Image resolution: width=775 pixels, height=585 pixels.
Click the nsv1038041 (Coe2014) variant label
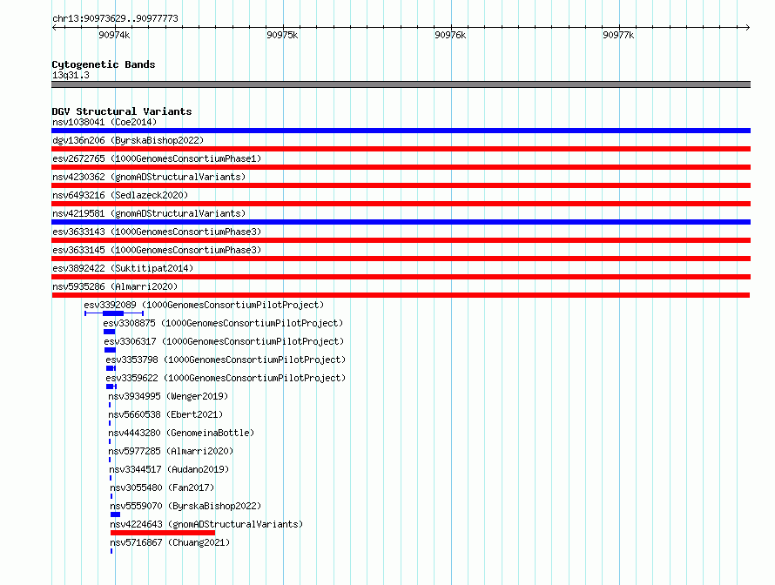pos(104,122)
